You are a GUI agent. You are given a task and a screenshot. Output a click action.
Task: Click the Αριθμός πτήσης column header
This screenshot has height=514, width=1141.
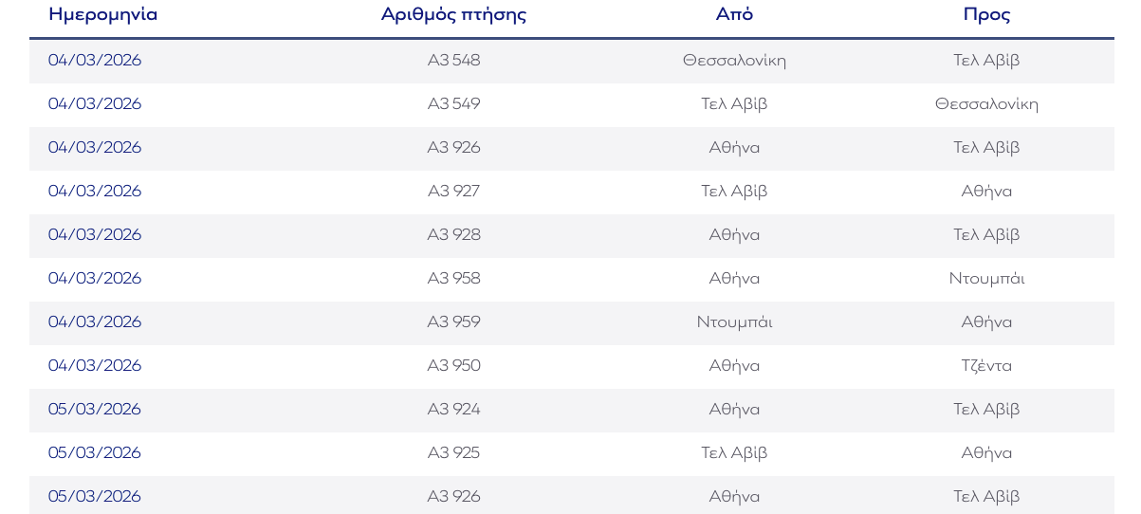(x=453, y=14)
